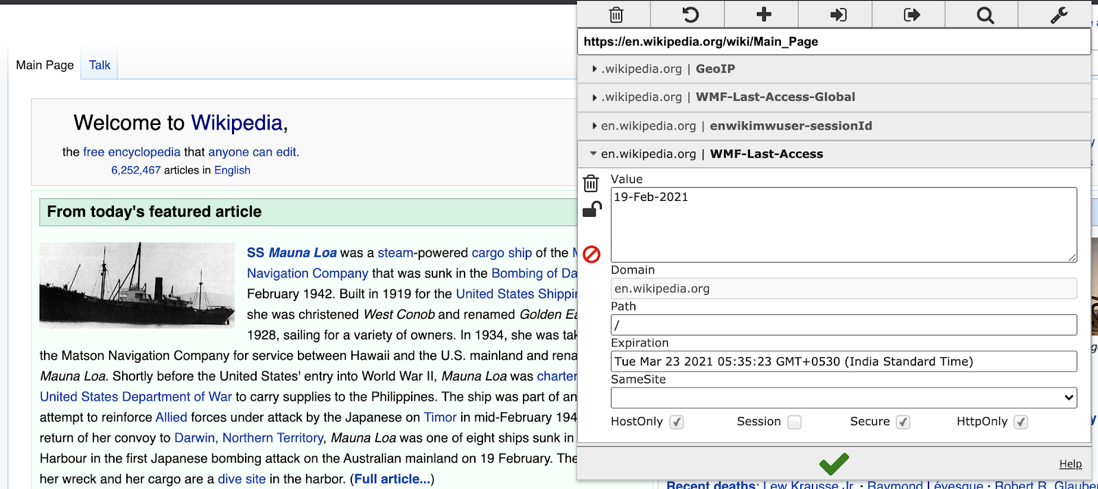Enable the Session checkbox
Viewport: 1098px width, 489px height.
[795, 422]
